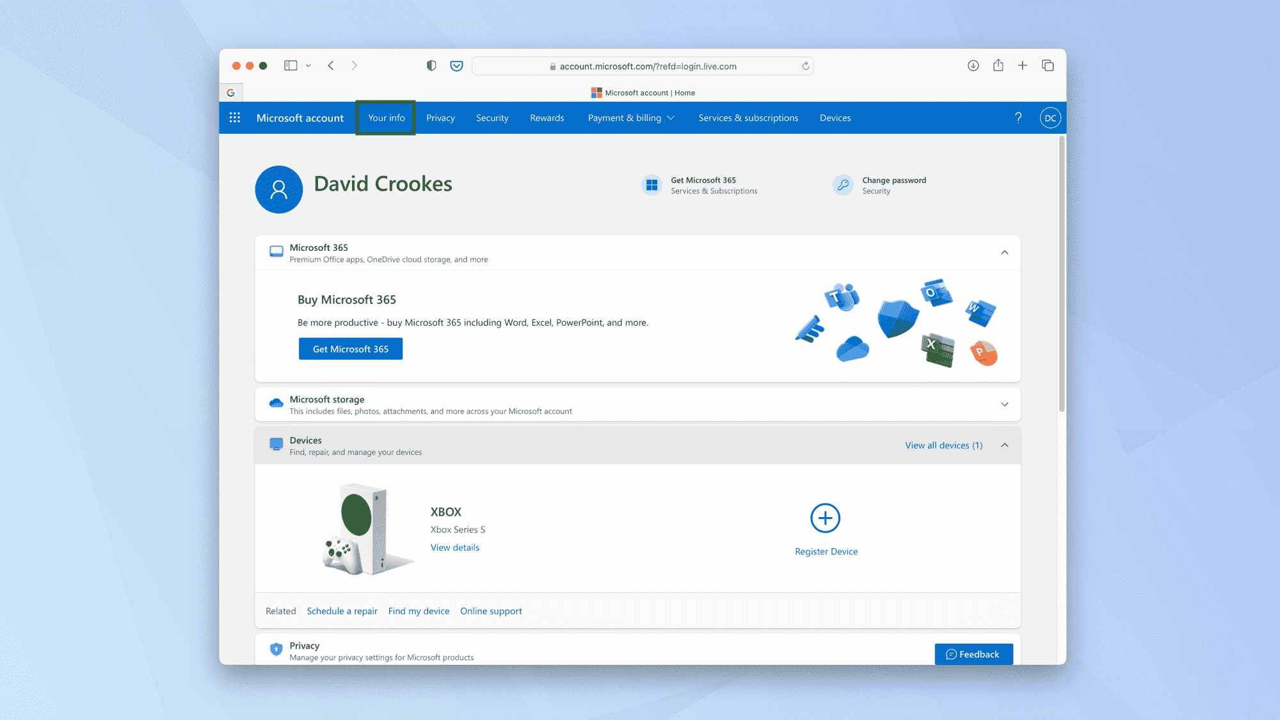Viewport: 1280px width, 720px height.
Task: Click David Crookes profile picture
Action: point(279,189)
